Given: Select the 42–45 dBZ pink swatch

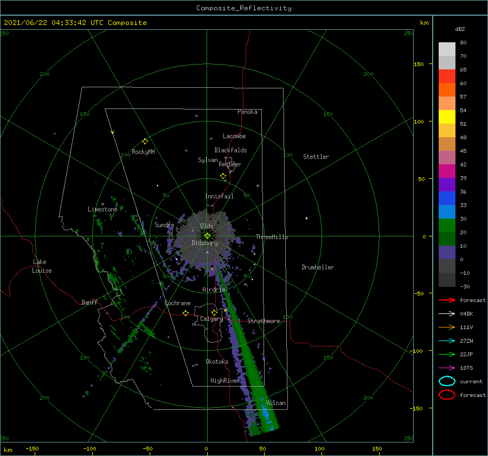Looking at the screenshot, I should tap(447, 157).
